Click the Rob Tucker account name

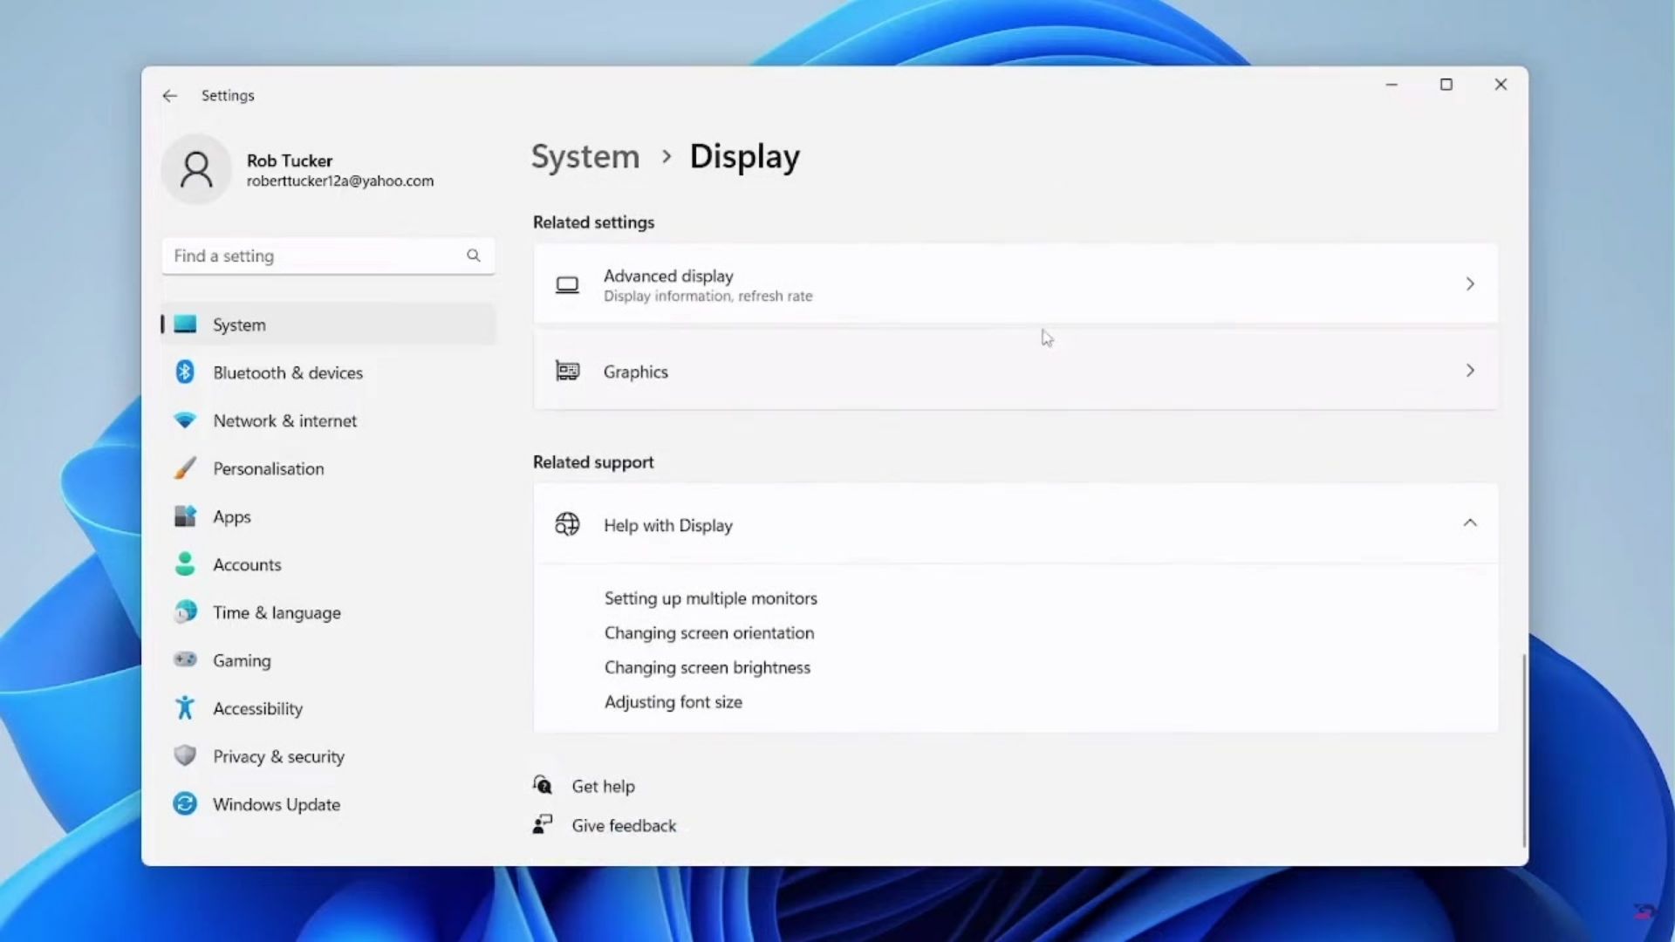pos(290,160)
